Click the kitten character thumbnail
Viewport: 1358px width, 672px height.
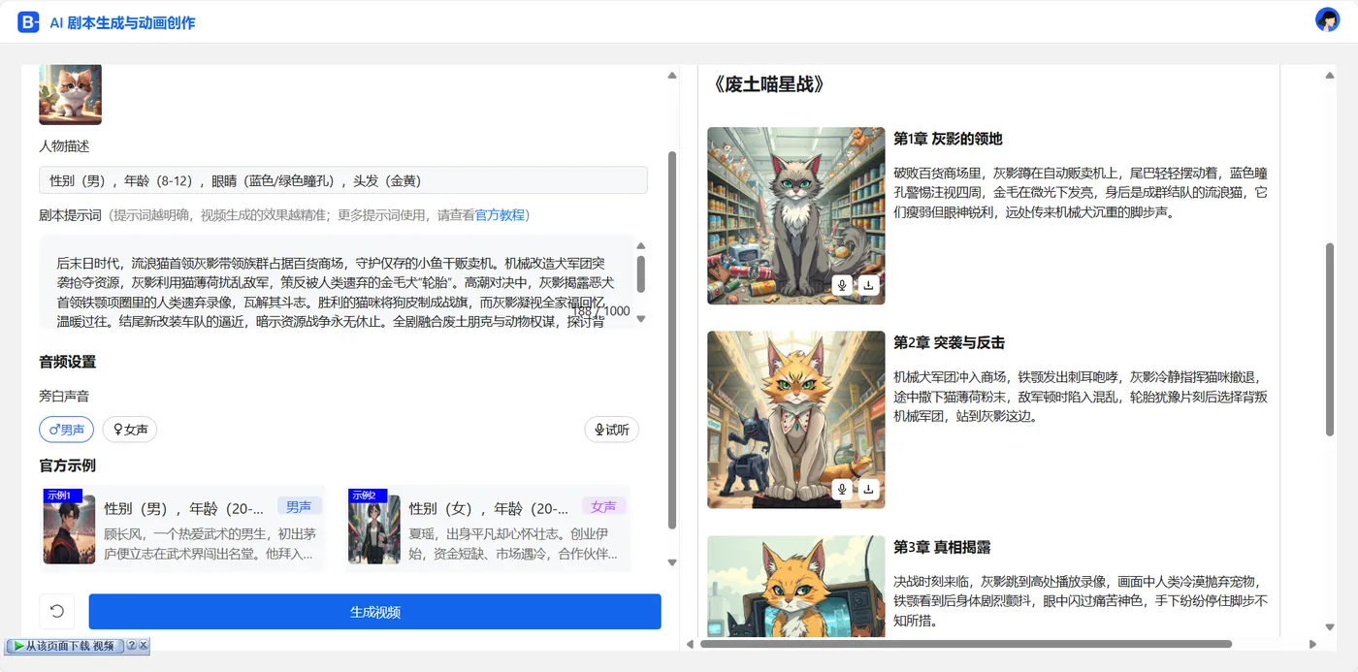(x=70, y=94)
